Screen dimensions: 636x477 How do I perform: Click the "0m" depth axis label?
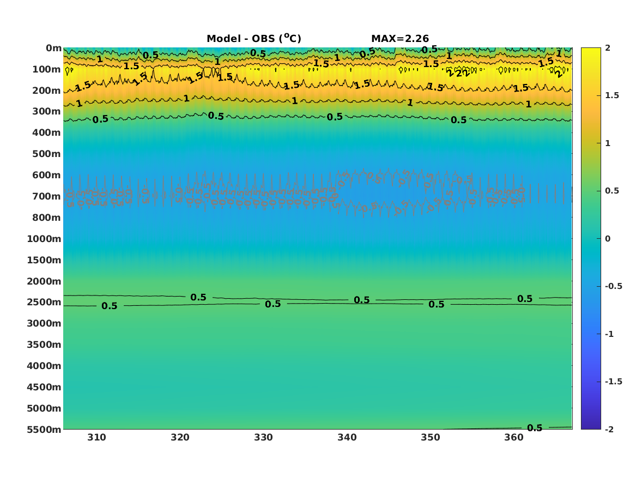53,49
